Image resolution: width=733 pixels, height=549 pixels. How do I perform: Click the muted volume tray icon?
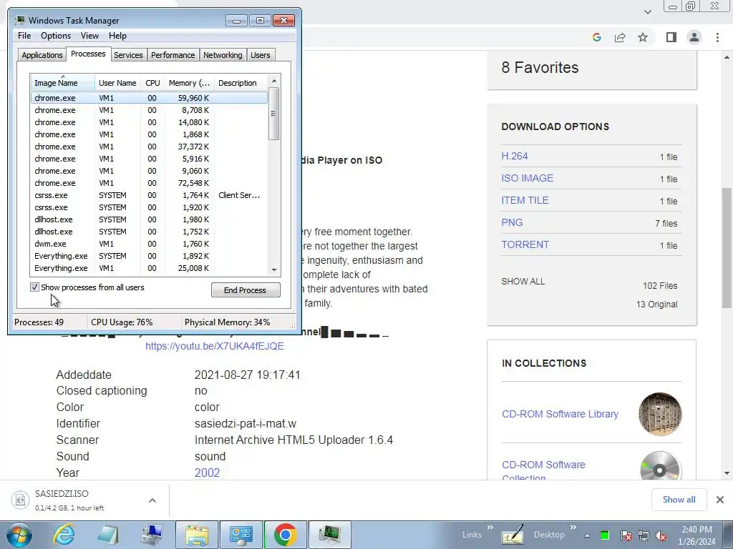(661, 535)
